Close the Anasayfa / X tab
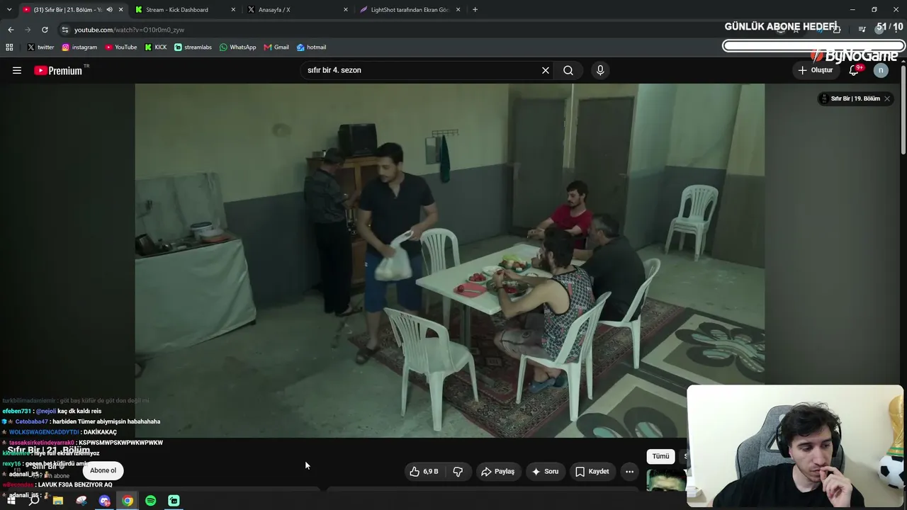The width and height of the screenshot is (907, 510). (346, 10)
